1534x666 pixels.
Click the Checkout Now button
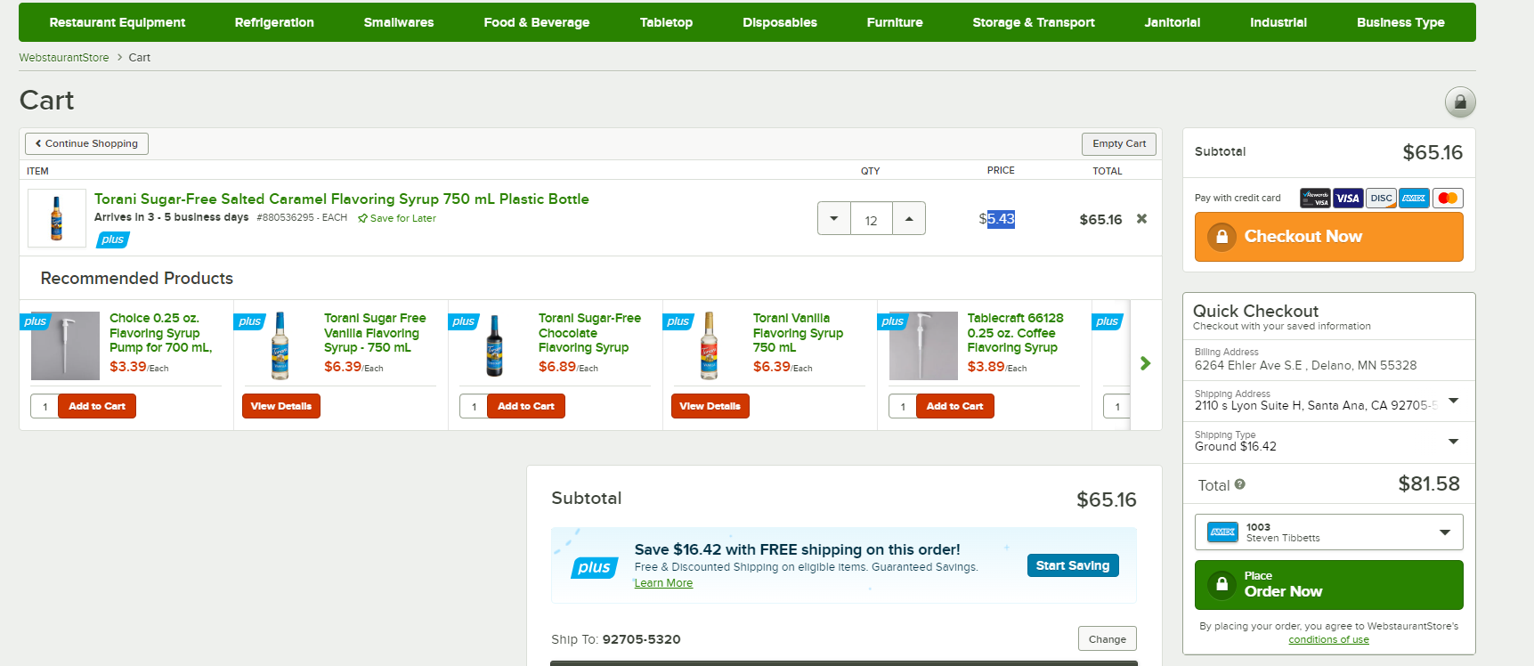pyautogui.click(x=1329, y=237)
